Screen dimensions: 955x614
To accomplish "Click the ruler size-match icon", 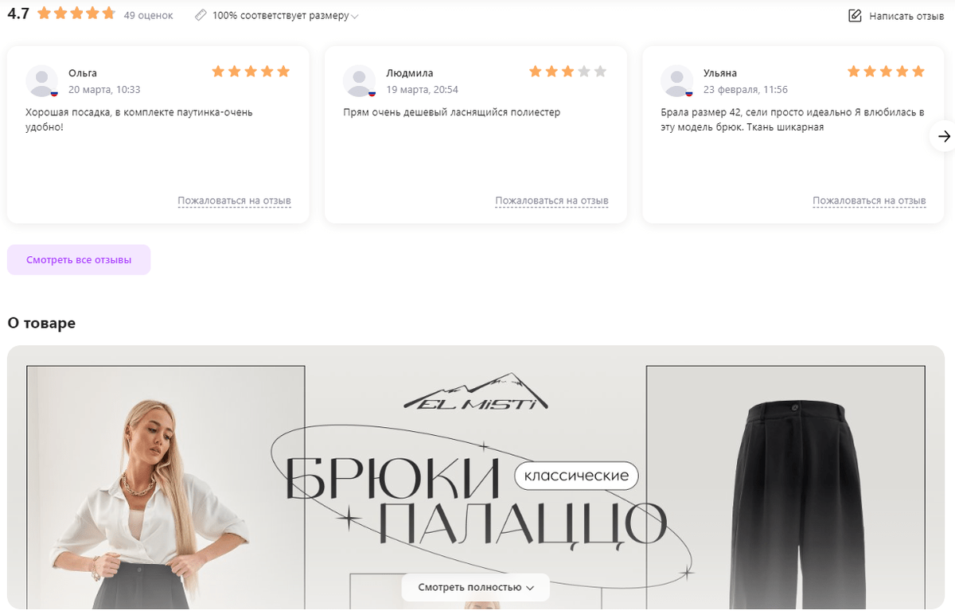I will pyautogui.click(x=201, y=16).
